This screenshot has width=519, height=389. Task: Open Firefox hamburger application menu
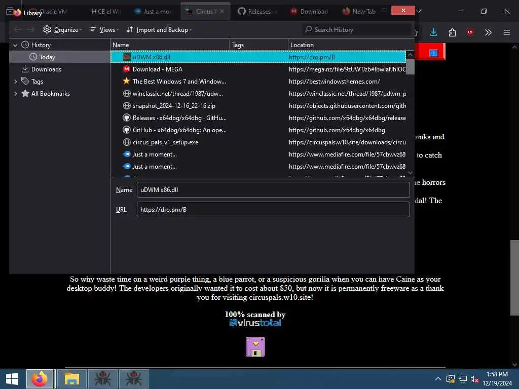point(507,32)
